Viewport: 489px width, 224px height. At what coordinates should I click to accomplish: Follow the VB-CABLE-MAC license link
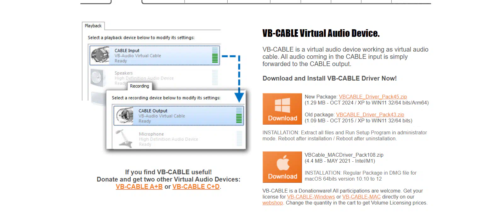point(361,197)
